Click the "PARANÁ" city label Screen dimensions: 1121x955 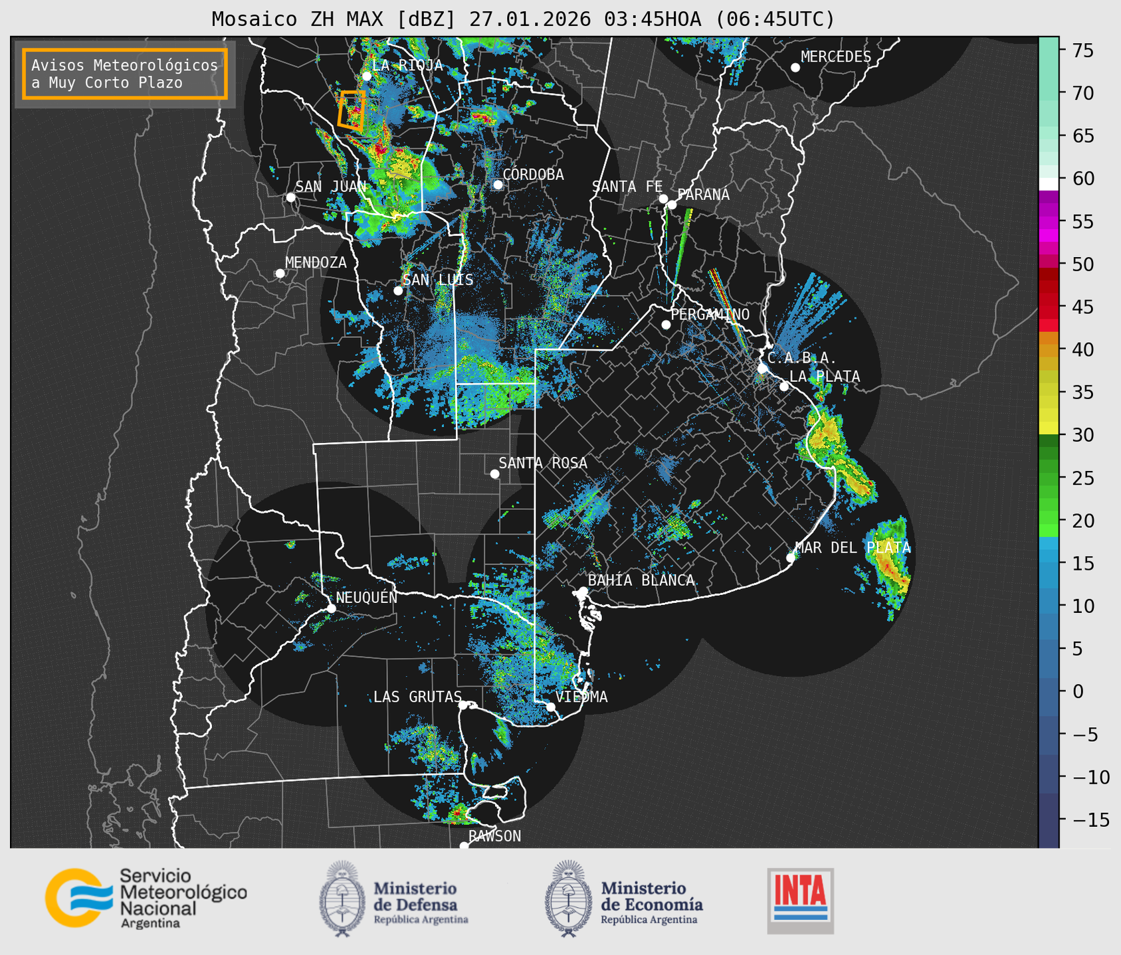point(703,195)
